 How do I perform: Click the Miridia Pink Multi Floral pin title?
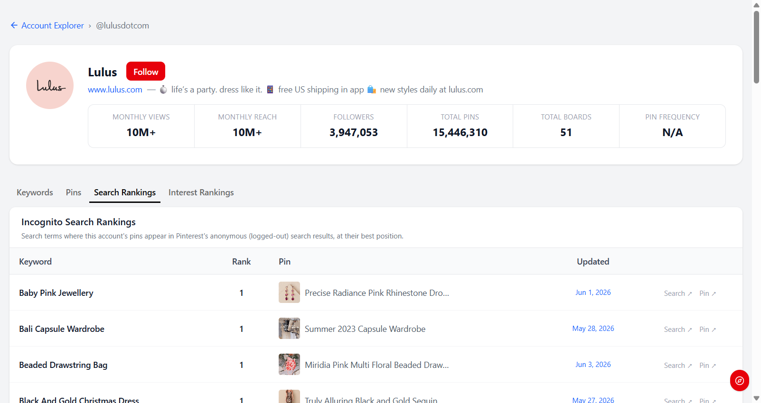(x=377, y=365)
